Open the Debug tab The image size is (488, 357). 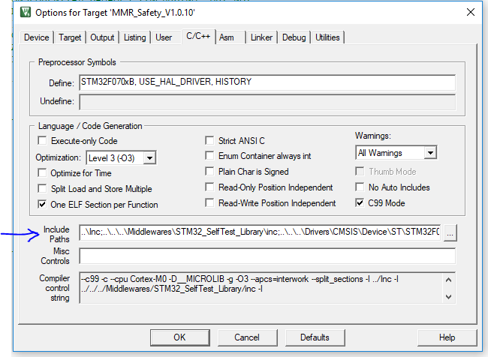[x=294, y=37]
